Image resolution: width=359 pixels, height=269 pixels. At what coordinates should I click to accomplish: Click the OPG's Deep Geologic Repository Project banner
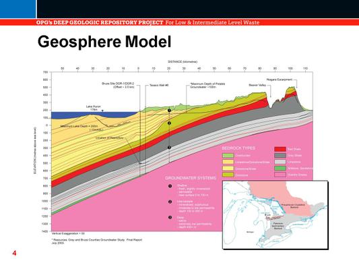(148, 22)
